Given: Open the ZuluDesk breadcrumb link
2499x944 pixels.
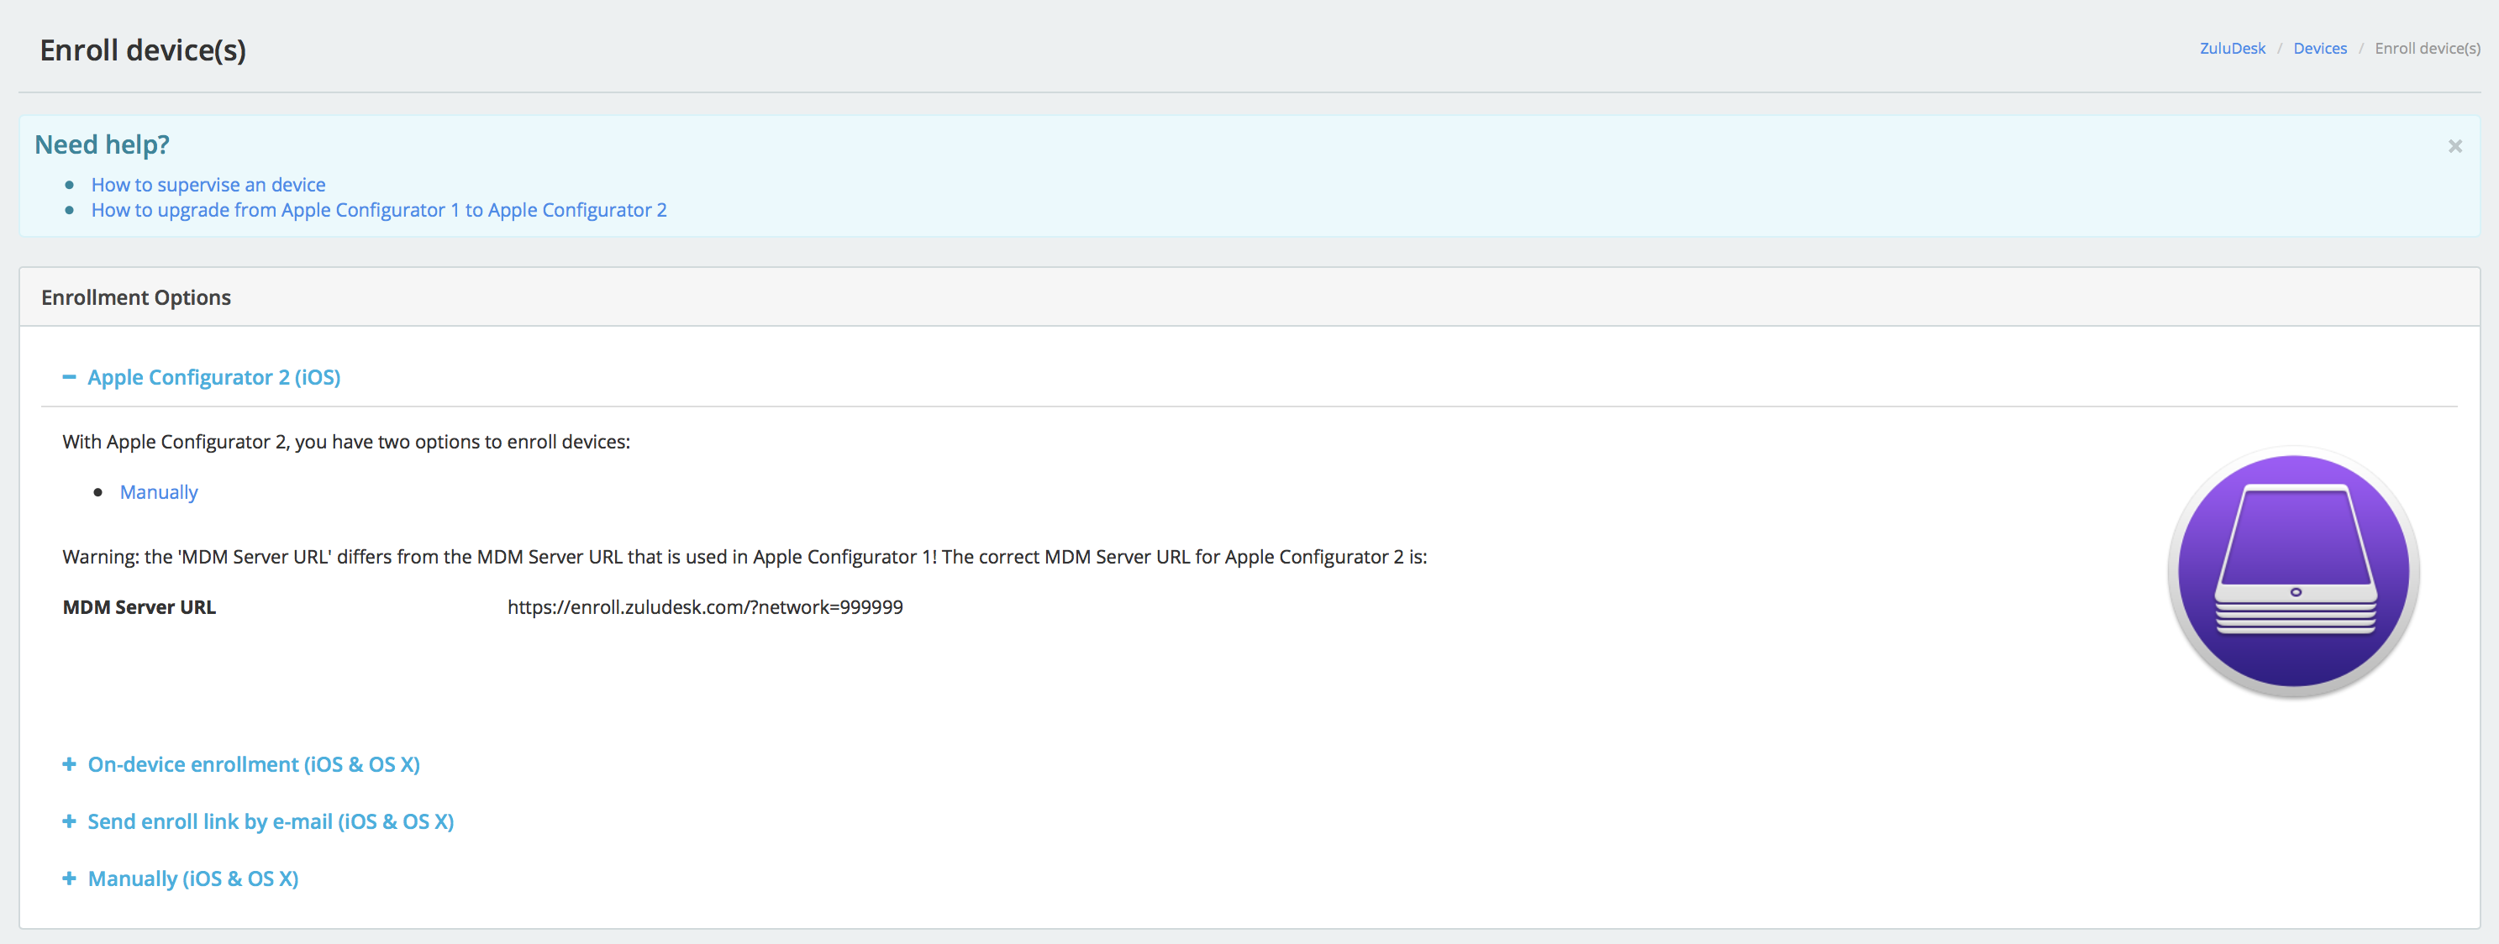Looking at the screenshot, I should 2233,49.
